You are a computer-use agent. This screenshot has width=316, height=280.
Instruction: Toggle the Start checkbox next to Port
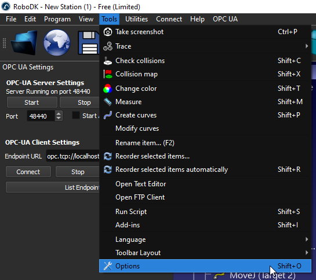pyautogui.click(x=76, y=116)
